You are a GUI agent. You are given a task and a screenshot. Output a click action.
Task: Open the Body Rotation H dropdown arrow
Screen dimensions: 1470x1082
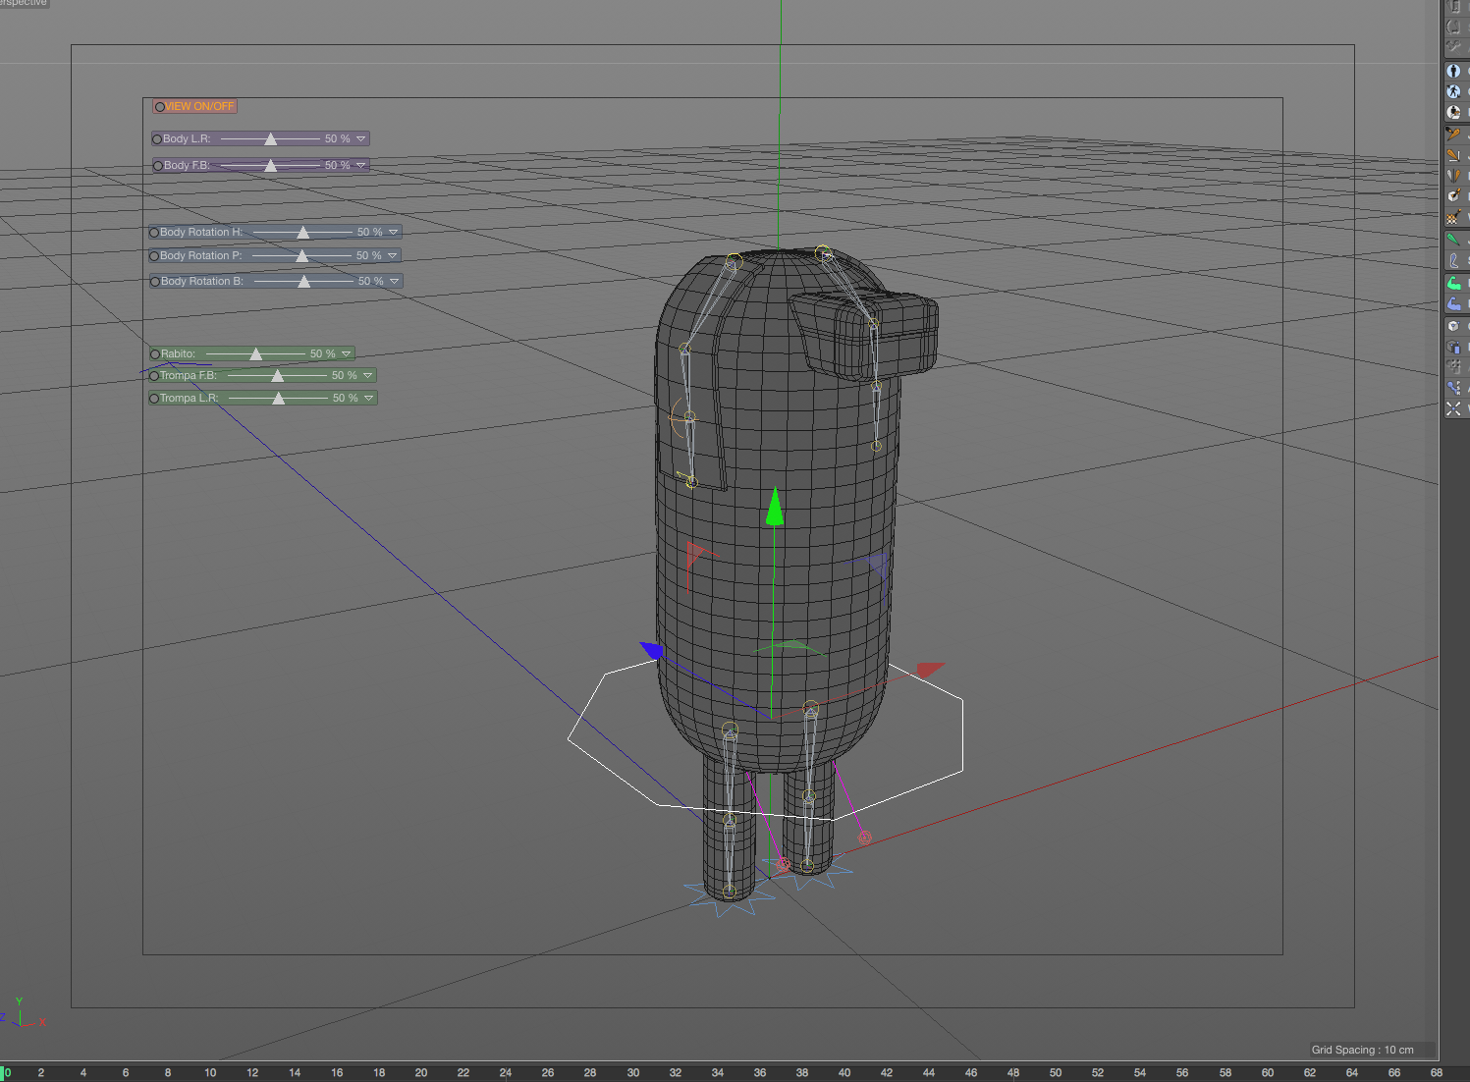coord(394,233)
